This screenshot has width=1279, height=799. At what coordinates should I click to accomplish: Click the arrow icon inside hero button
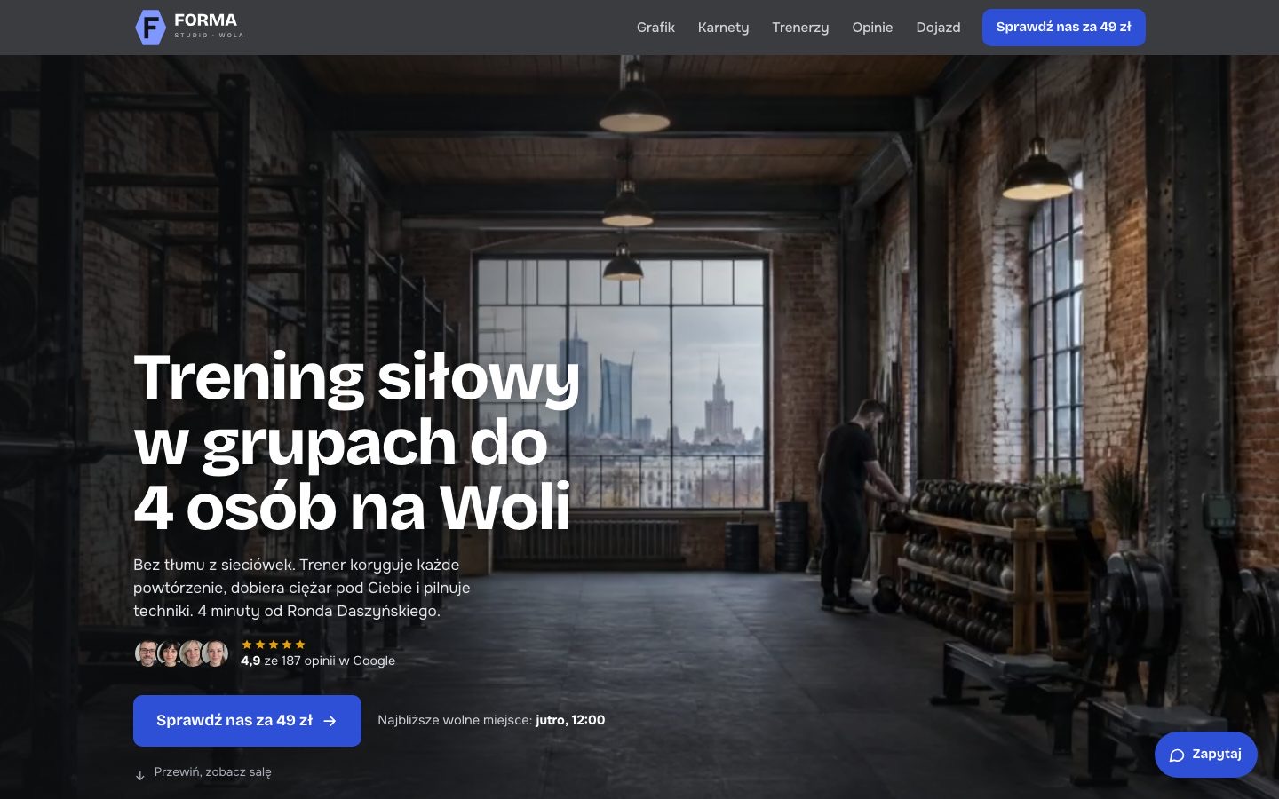330,721
